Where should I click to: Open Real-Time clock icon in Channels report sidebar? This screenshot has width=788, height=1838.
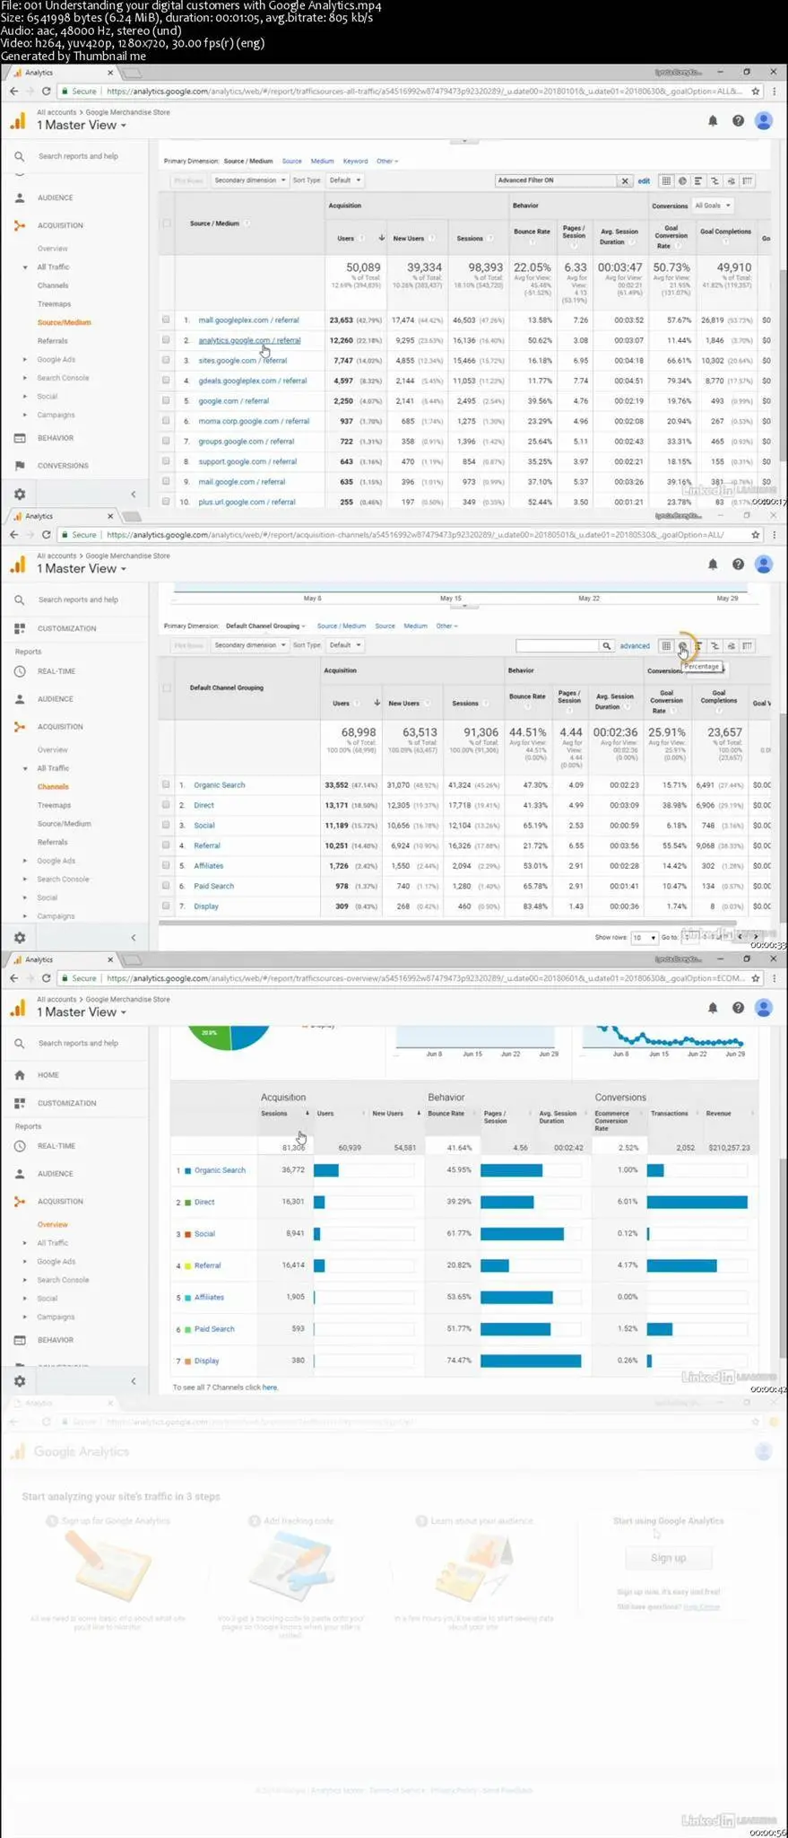point(20,670)
